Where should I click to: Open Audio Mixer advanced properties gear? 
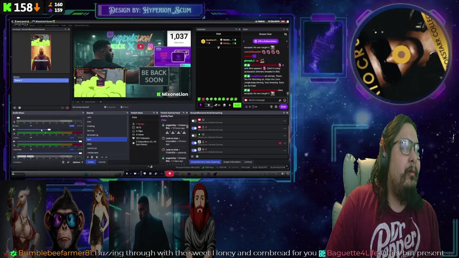(68, 162)
